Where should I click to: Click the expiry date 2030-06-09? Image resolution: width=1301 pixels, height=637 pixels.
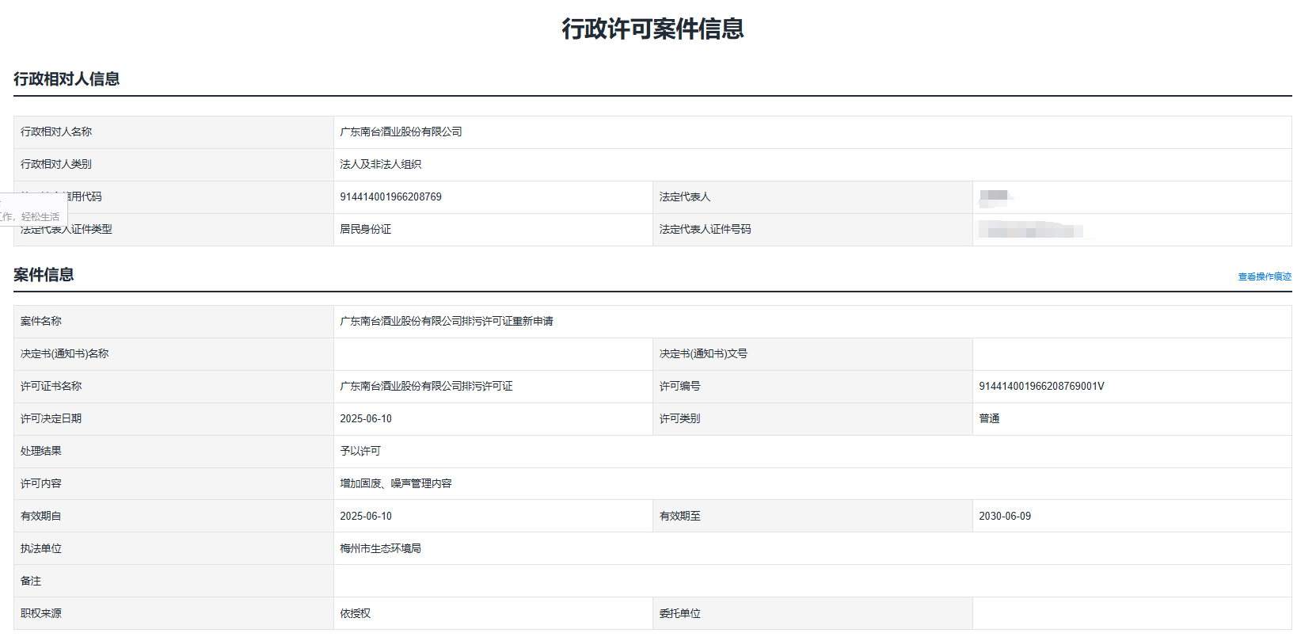click(x=1005, y=517)
